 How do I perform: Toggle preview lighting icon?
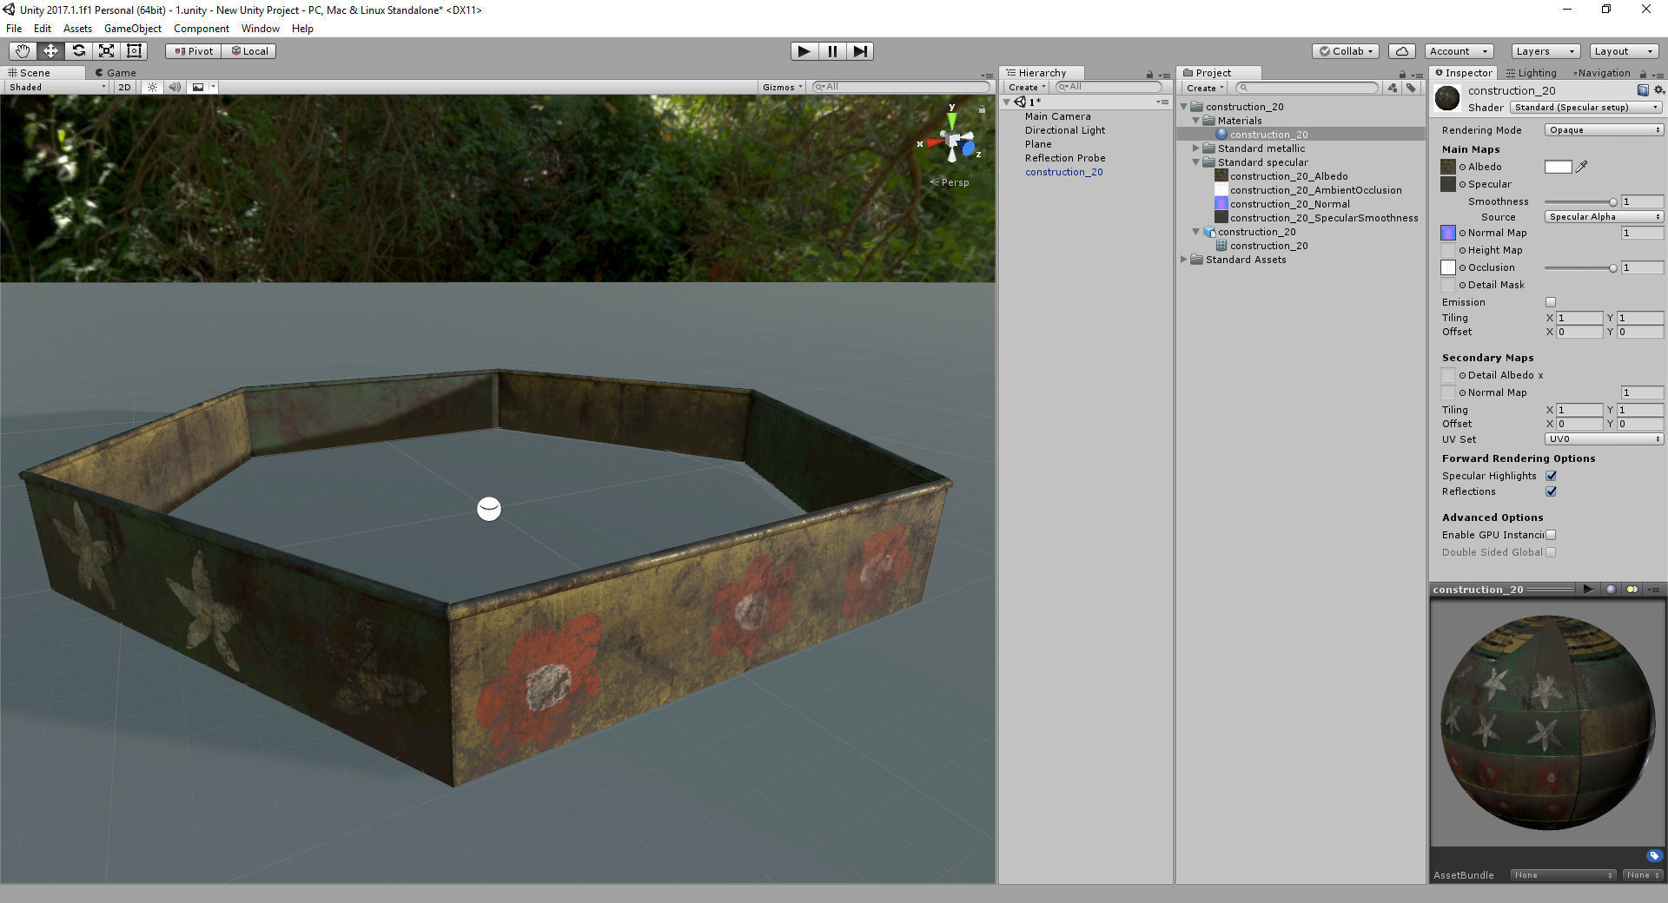pos(1632,590)
